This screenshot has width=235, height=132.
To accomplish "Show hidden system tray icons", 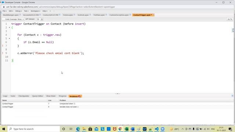I will pos(182,129).
